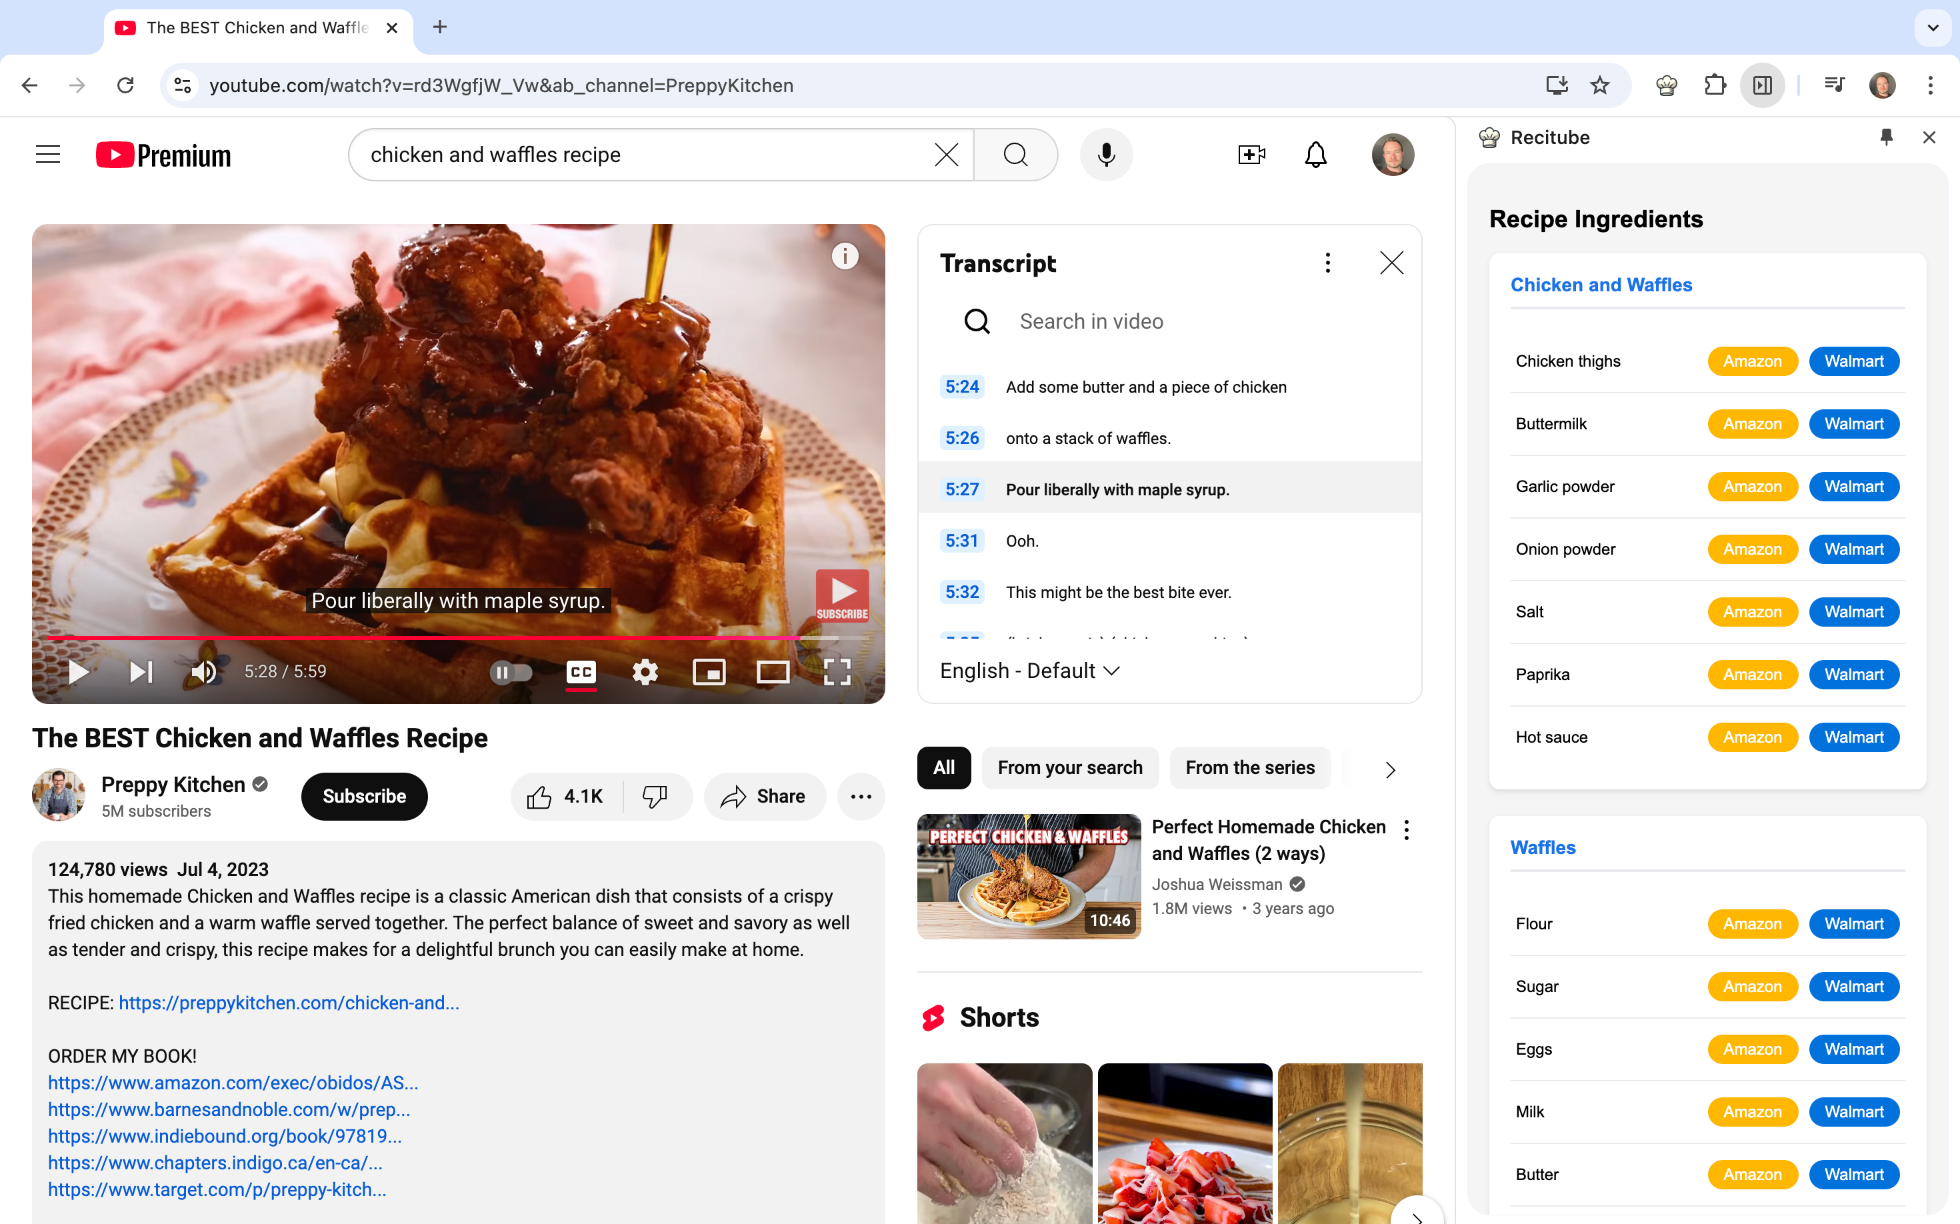Pin the Recitube side panel
Viewport: 1960px width, 1224px height.
[1885, 137]
